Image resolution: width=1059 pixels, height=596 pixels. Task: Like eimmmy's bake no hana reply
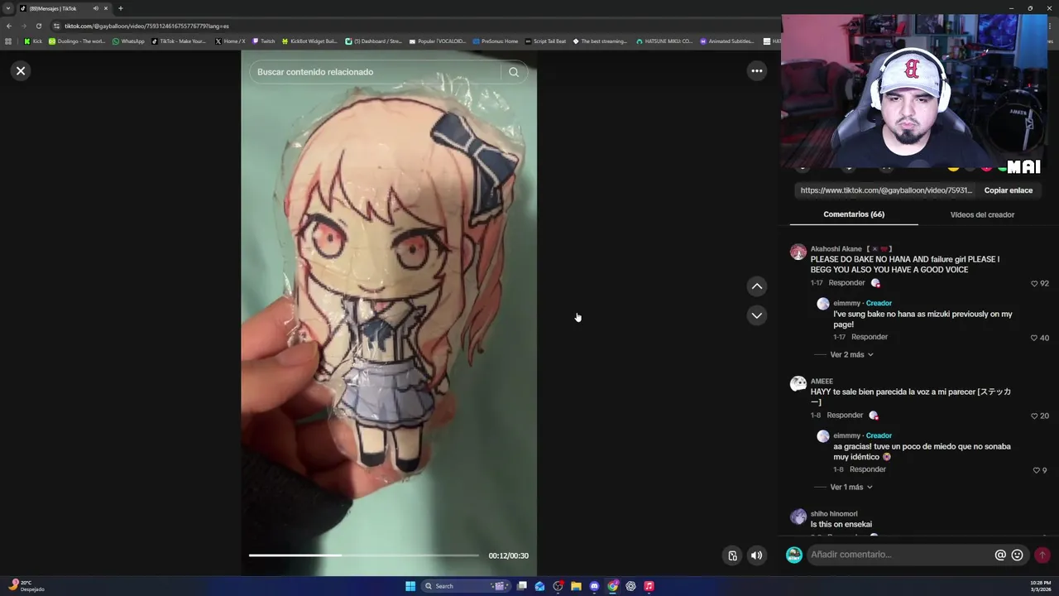coord(1034,338)
